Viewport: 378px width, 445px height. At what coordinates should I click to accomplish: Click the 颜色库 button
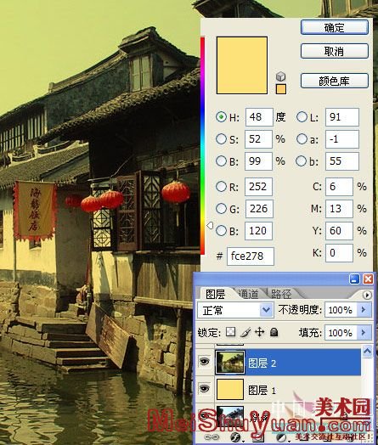coord(335,82)
